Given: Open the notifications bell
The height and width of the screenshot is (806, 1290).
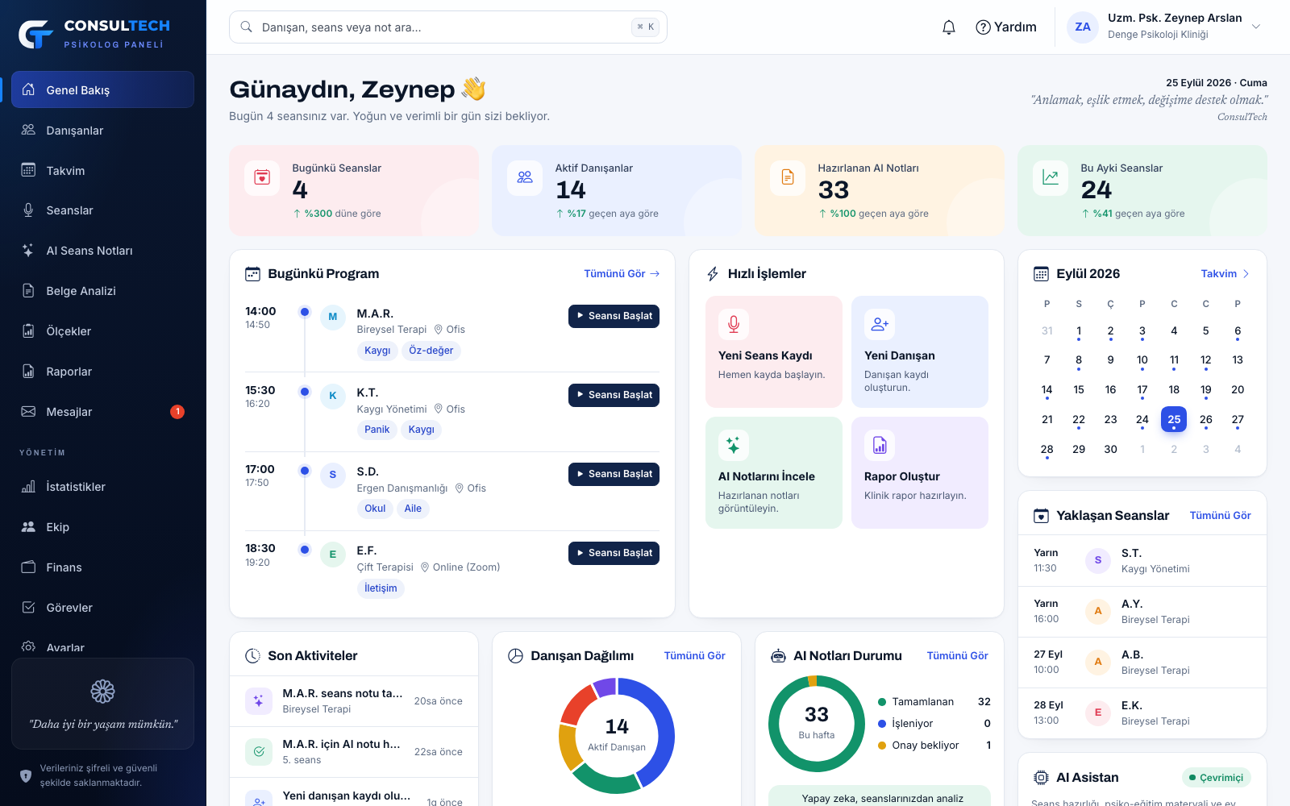Looking at the screenshot, I should [949, 27].
